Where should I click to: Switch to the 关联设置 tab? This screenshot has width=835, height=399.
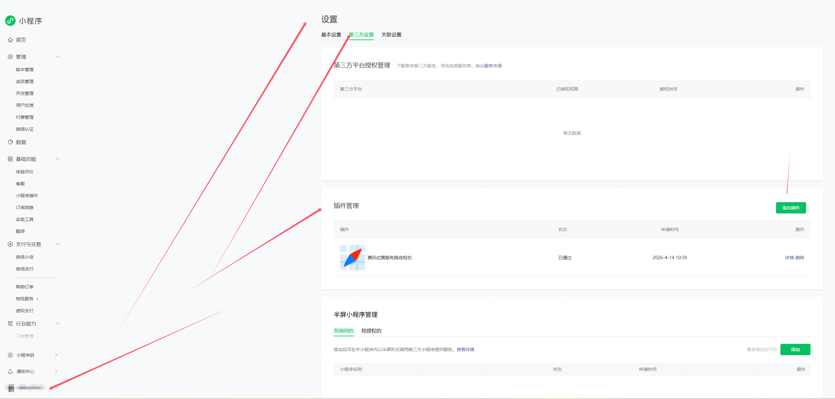click(391, 35)
